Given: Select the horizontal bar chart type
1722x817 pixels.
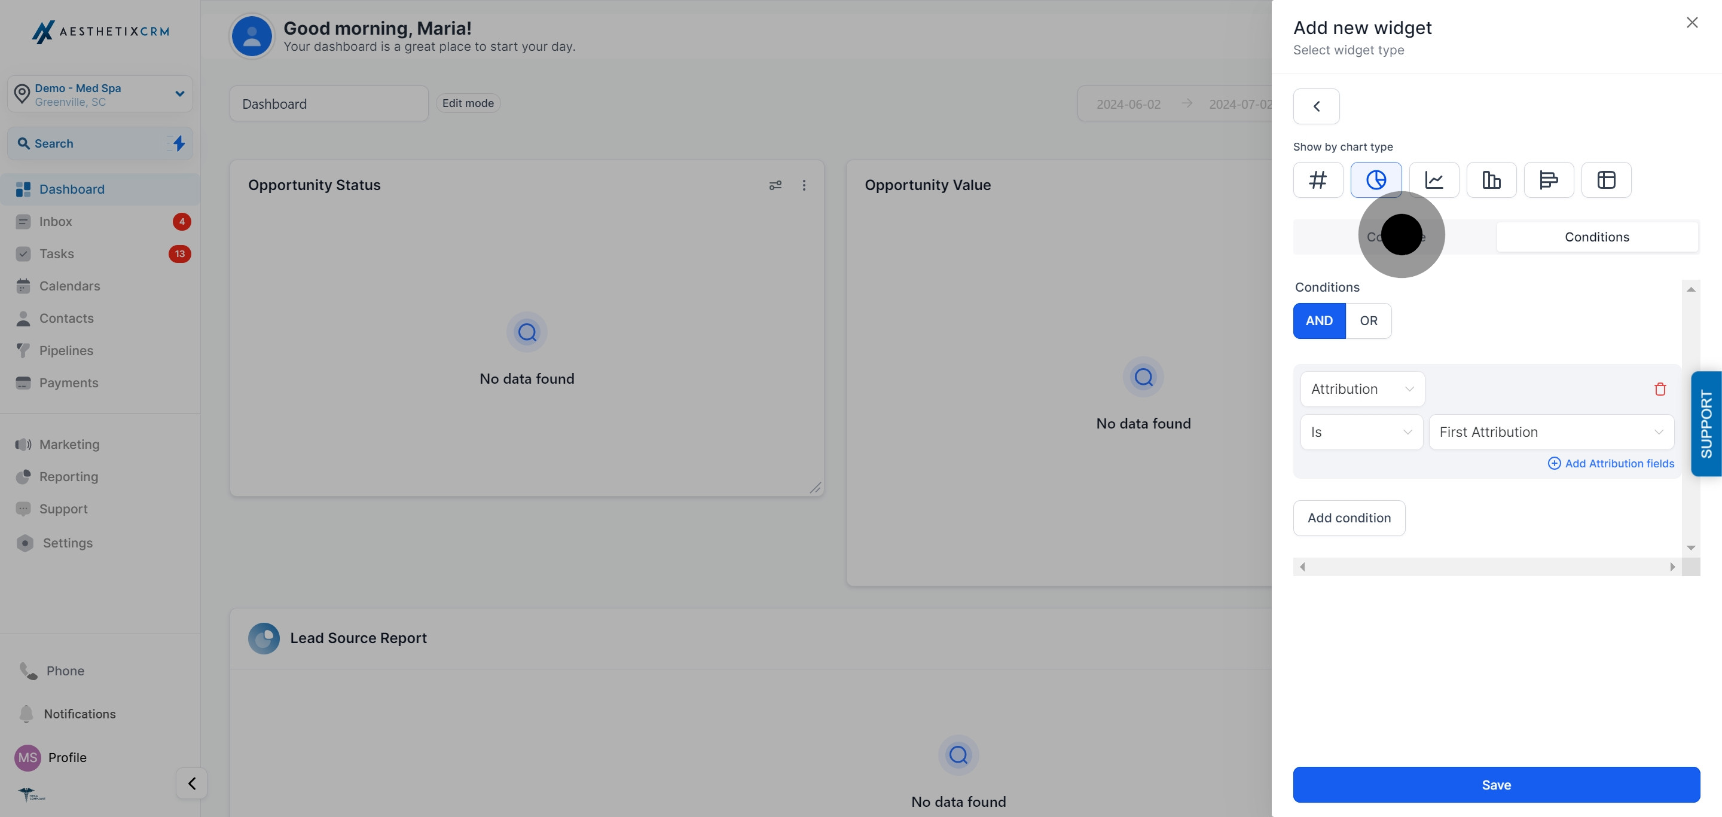Looking at the screenshot, I should pyautogui.click(x=1549, y=180).
